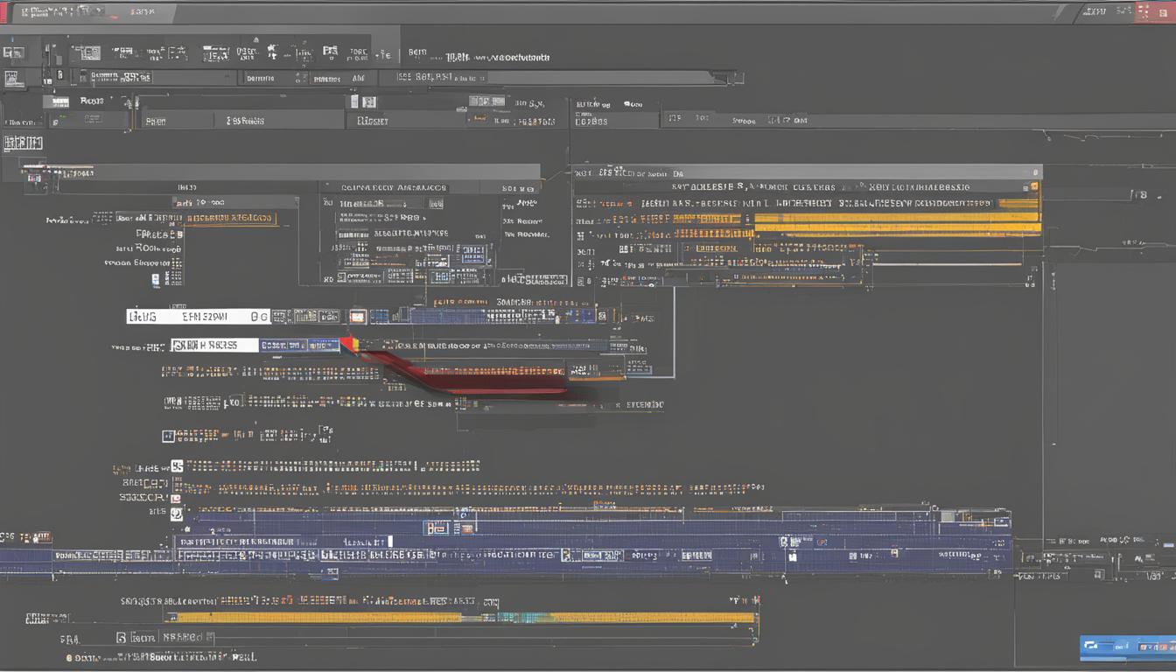Viewport: 1176px width, 672px height.
Task: Click the small blue icon at the left panel bottom
Action: (157, 280)
